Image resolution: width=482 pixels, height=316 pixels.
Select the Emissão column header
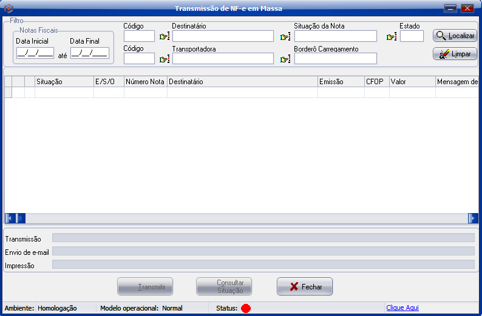click(x=341, y=82)
